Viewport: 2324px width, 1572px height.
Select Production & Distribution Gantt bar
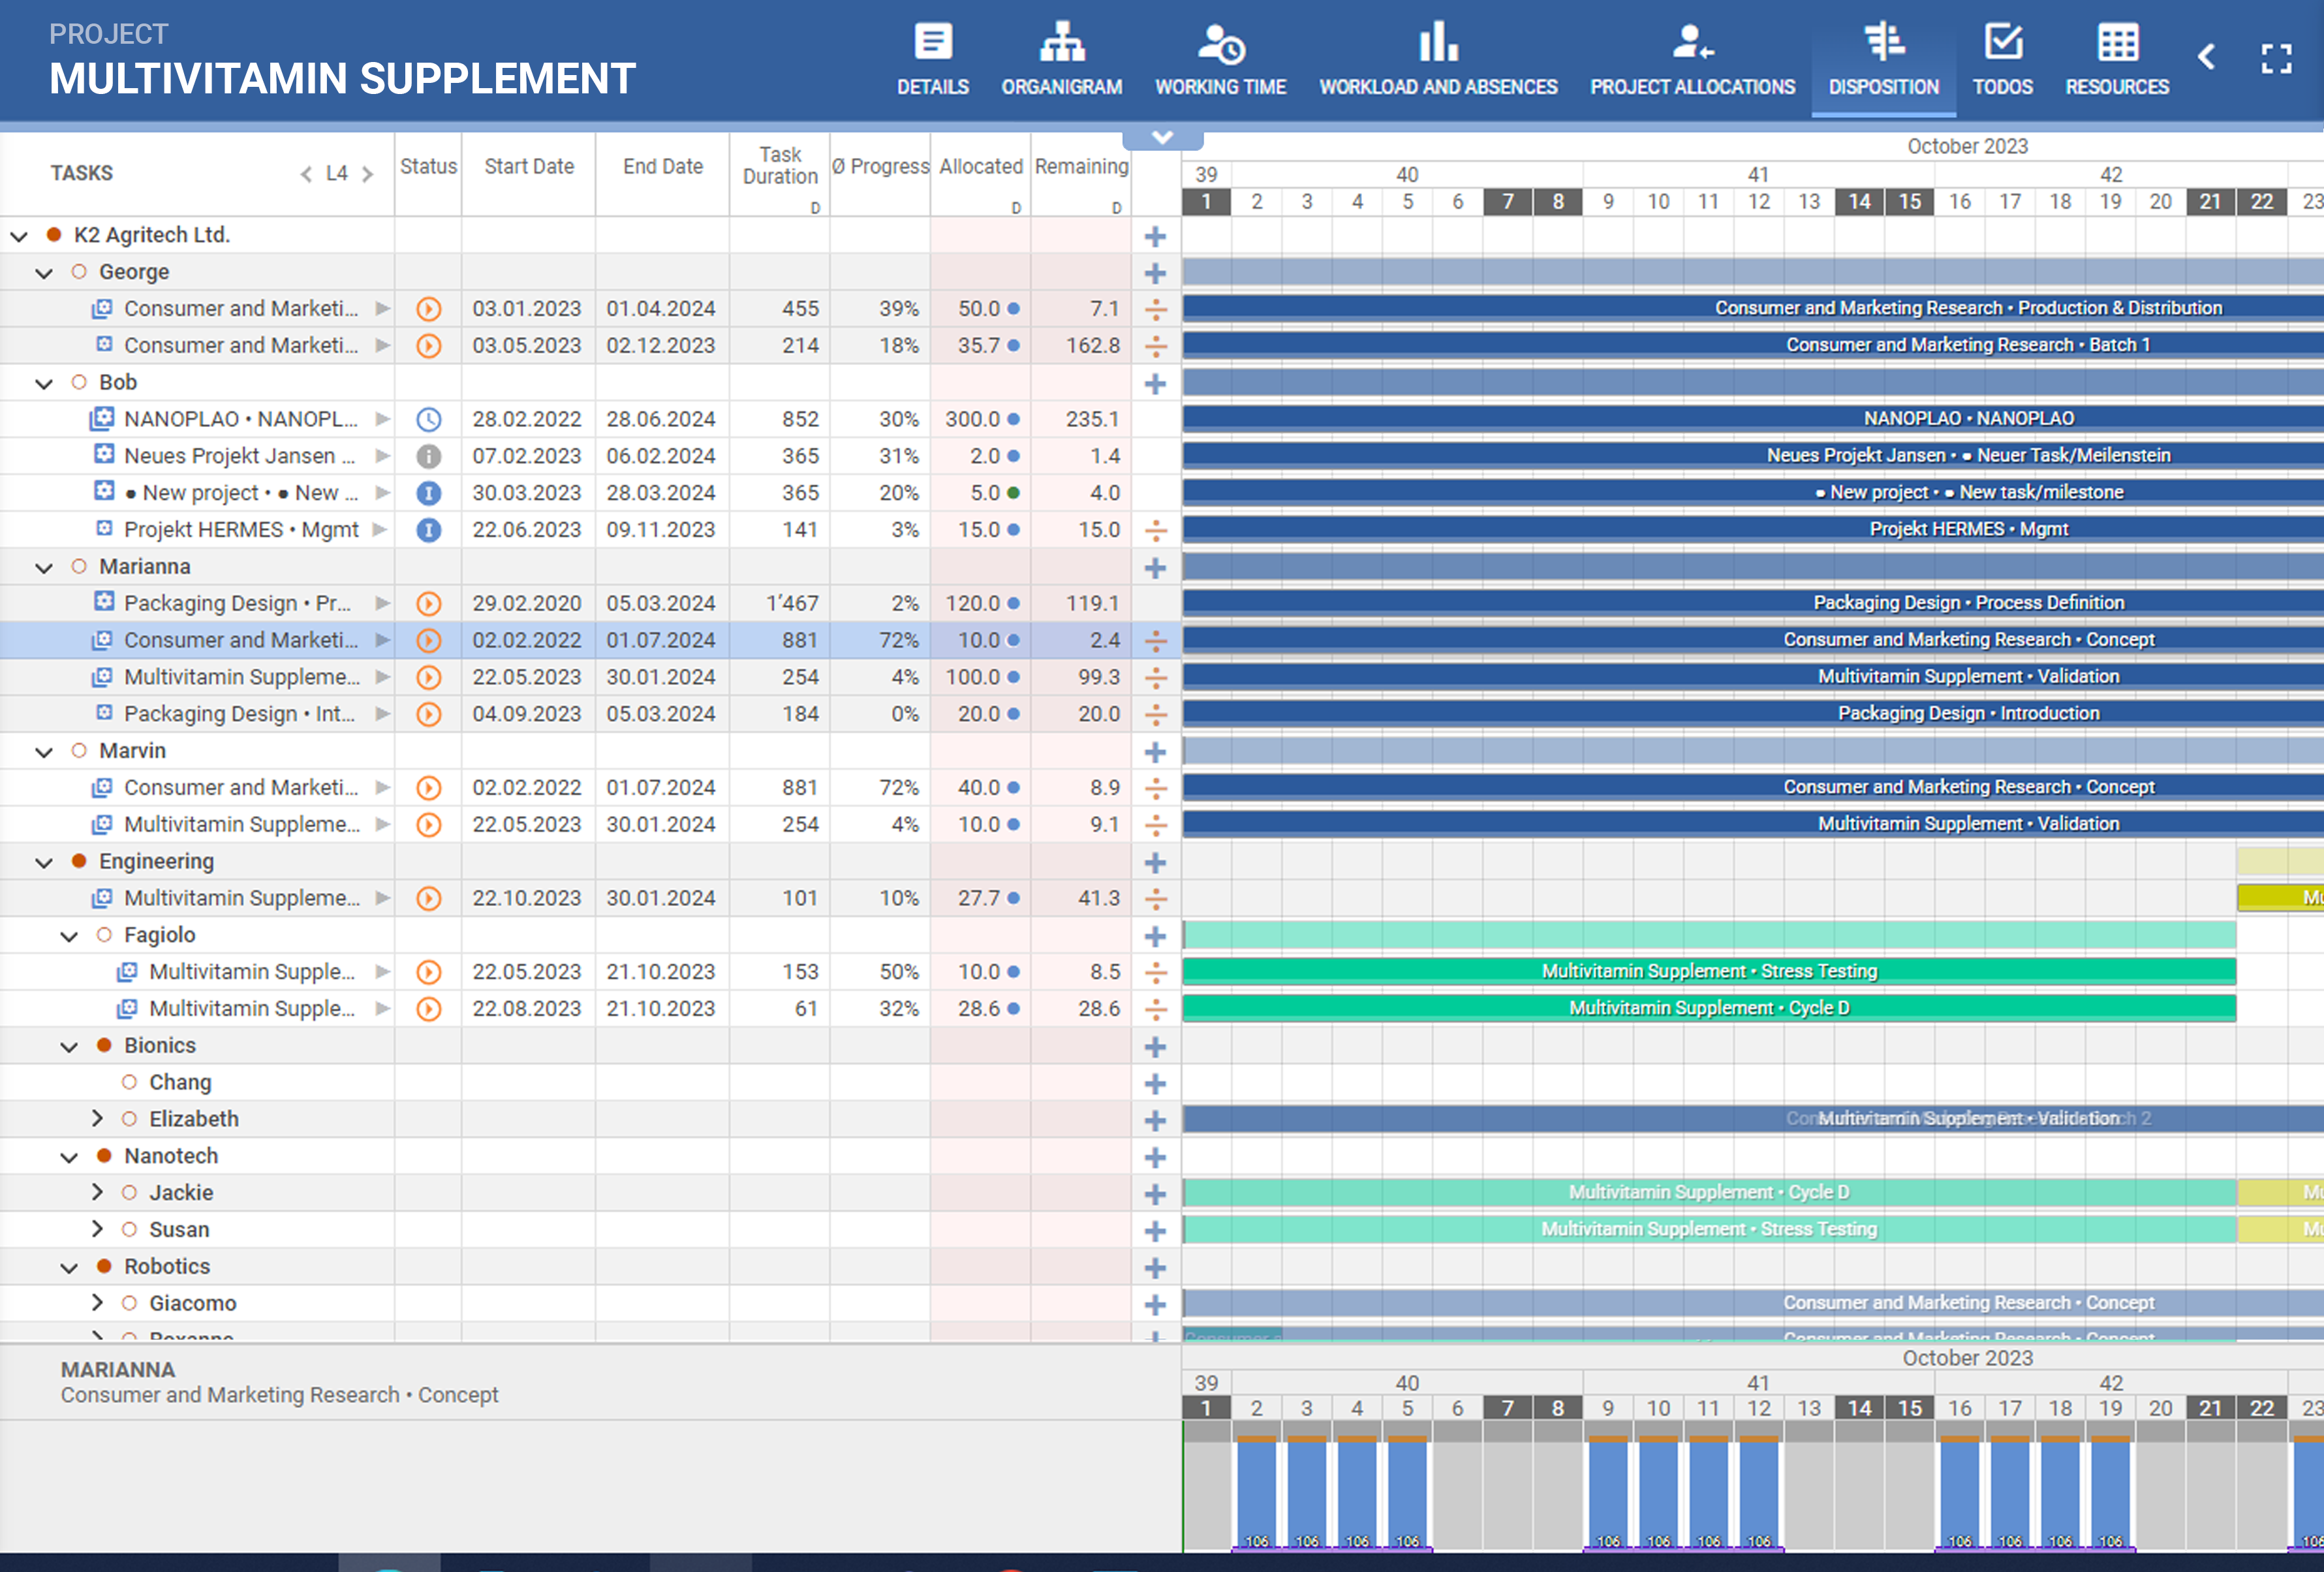coord(1753,308)
